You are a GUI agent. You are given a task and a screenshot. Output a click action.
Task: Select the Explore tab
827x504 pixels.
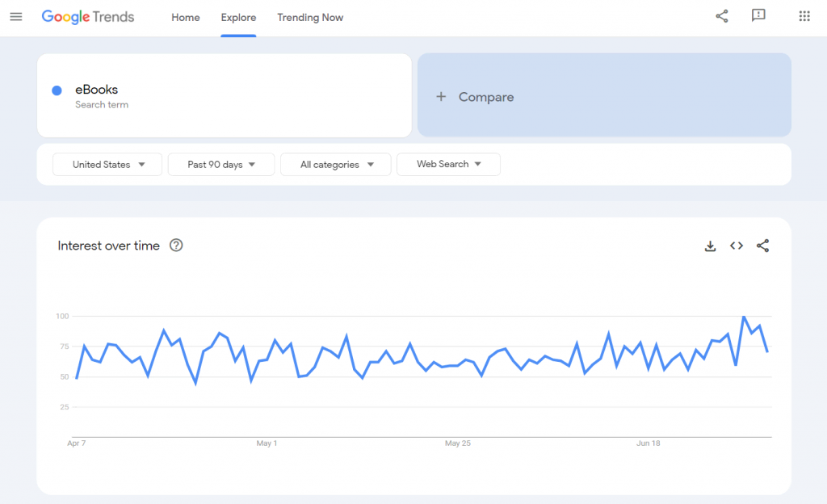238,18
